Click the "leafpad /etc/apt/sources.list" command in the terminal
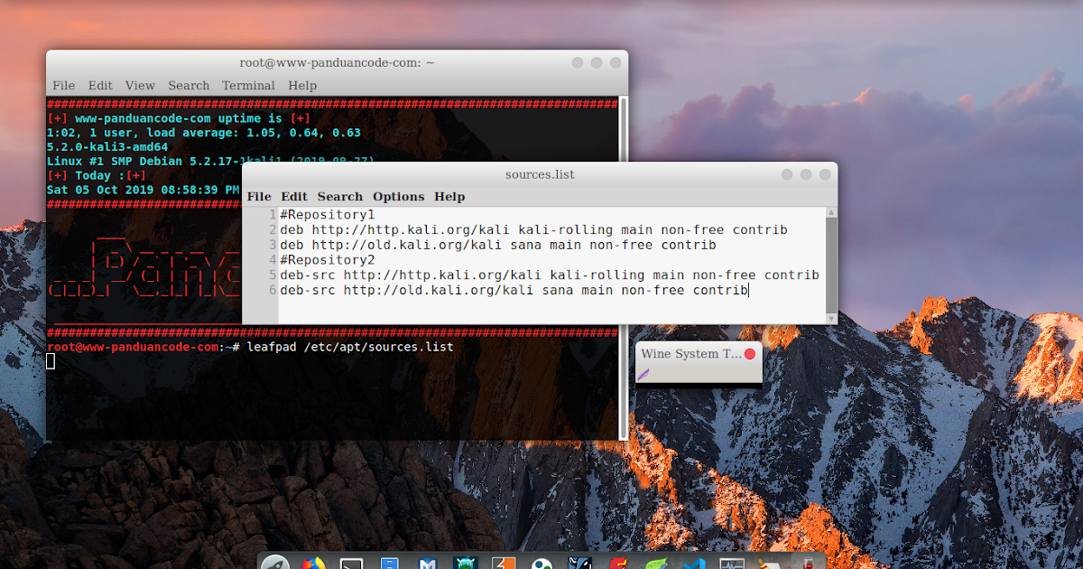The height and width of the screenshot is (569, 1083). (350, 348)
